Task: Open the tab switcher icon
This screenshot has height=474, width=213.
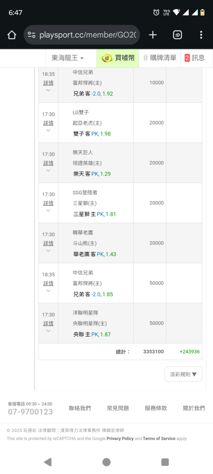Action: [x=177, y=35]
